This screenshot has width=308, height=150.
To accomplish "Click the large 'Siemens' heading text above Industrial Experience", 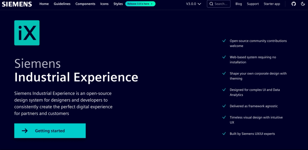I will 37,63.
